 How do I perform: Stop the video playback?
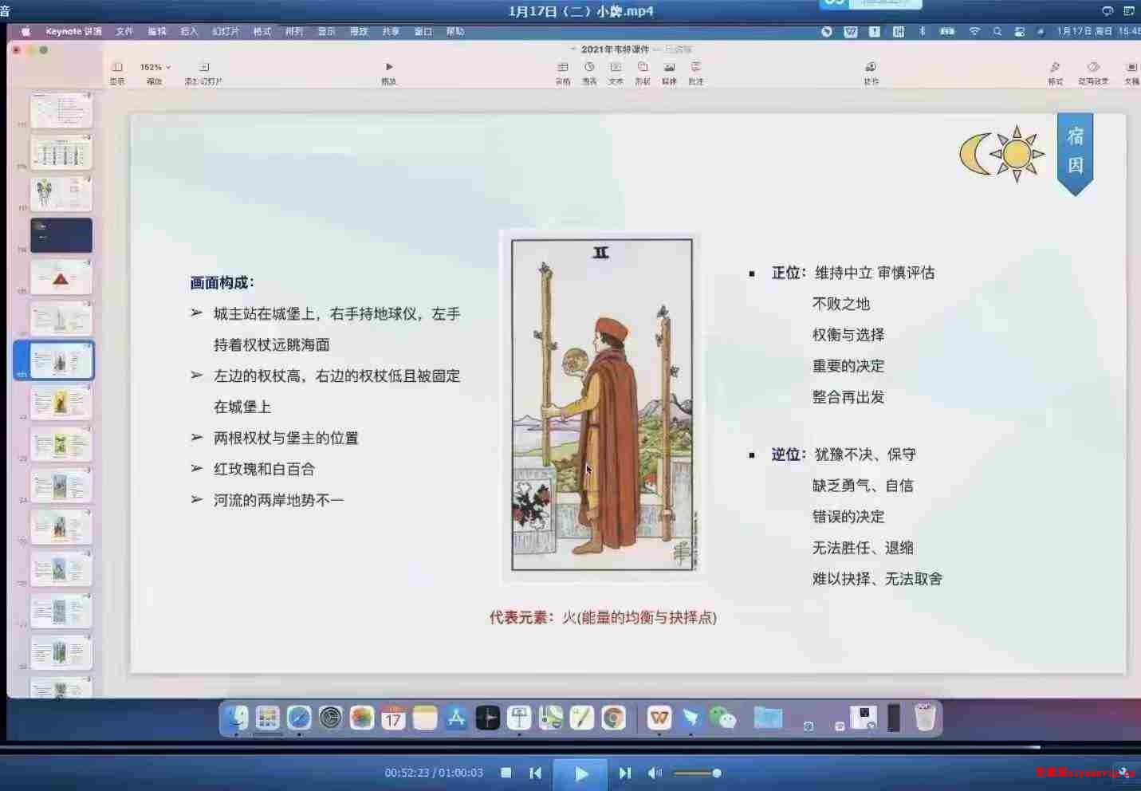click(506, 773)
